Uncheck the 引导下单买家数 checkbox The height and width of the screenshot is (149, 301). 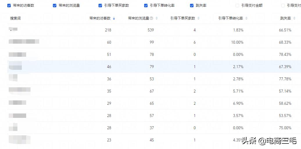[x=100, y=6]
